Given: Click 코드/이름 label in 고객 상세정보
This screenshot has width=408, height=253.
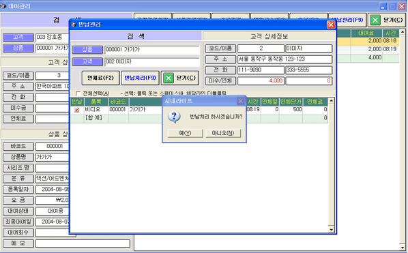Looking at the screenshot, I should tap(220, 48).
